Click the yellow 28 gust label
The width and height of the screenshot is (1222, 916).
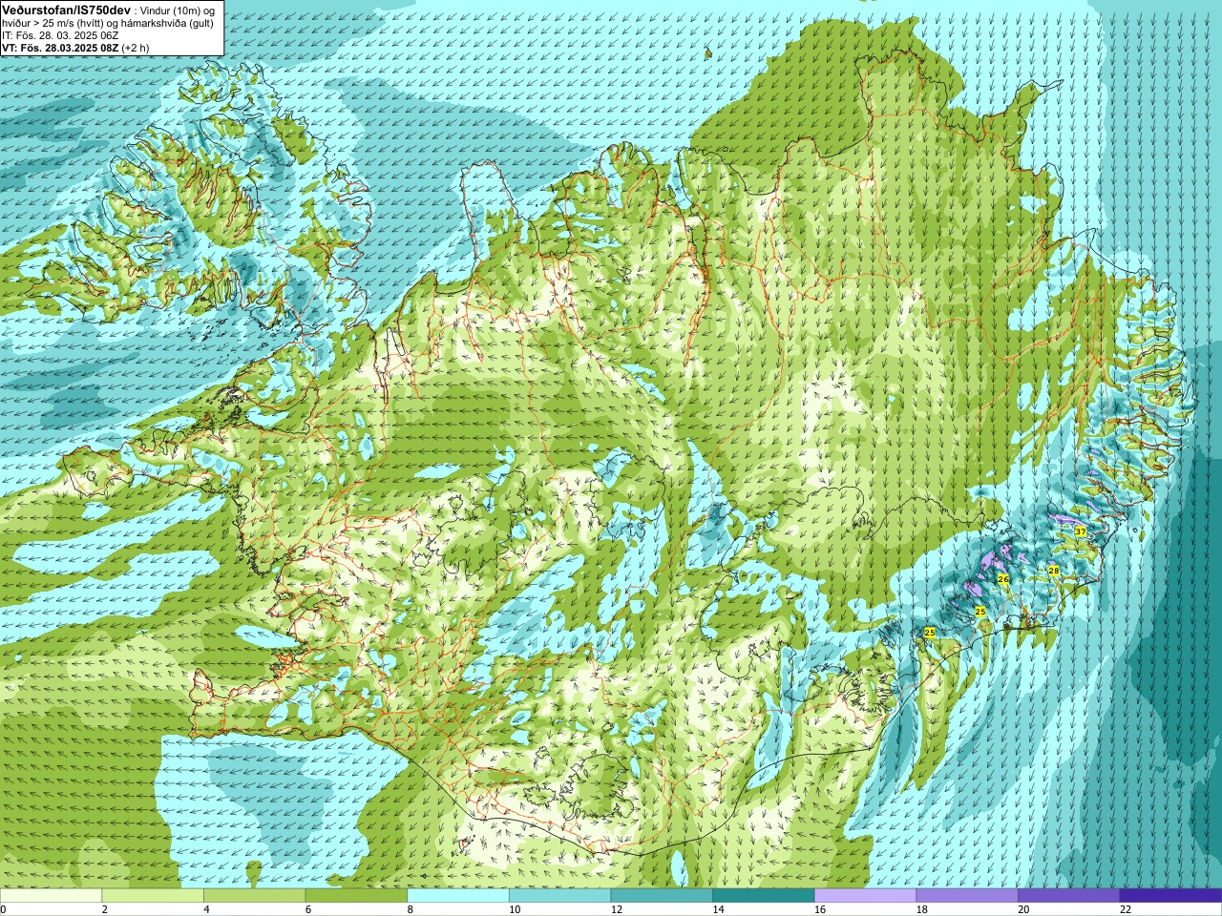coord(1053,570)
